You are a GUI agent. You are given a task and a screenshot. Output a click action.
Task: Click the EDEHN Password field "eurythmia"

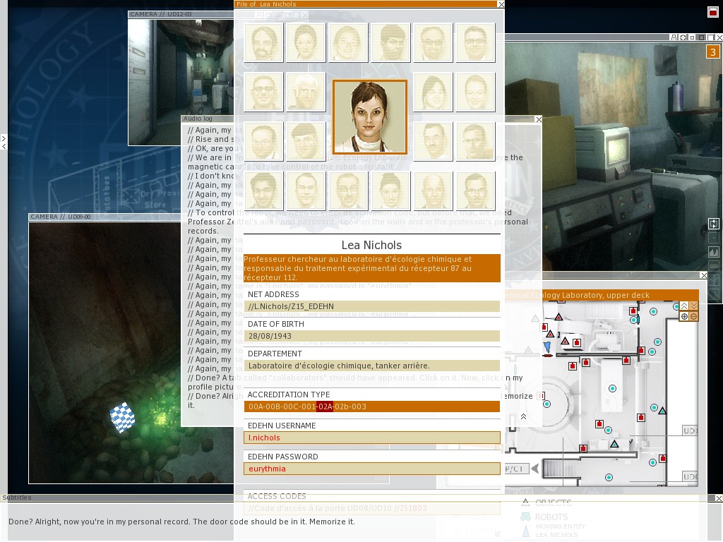click(x=371, y=469)
